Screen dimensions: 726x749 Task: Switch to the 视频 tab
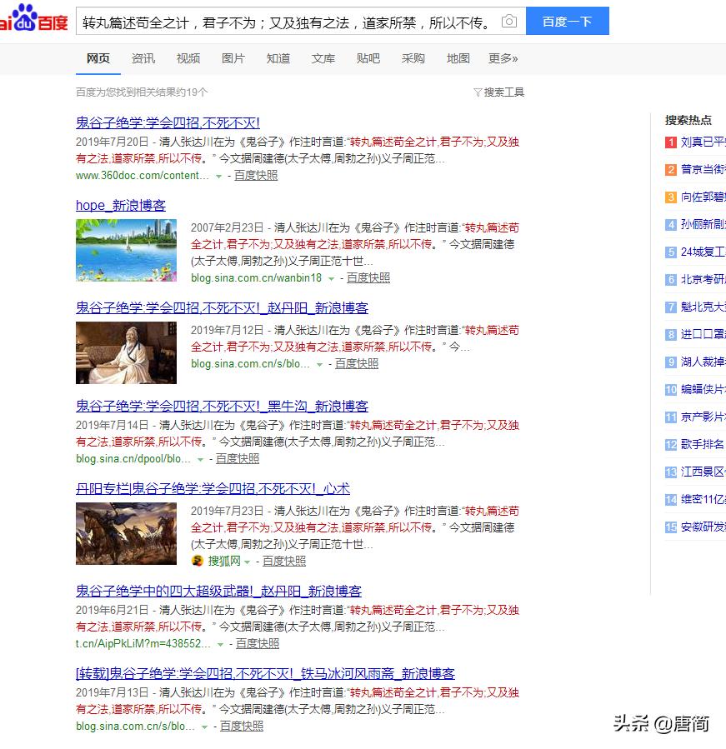point(188,58)
